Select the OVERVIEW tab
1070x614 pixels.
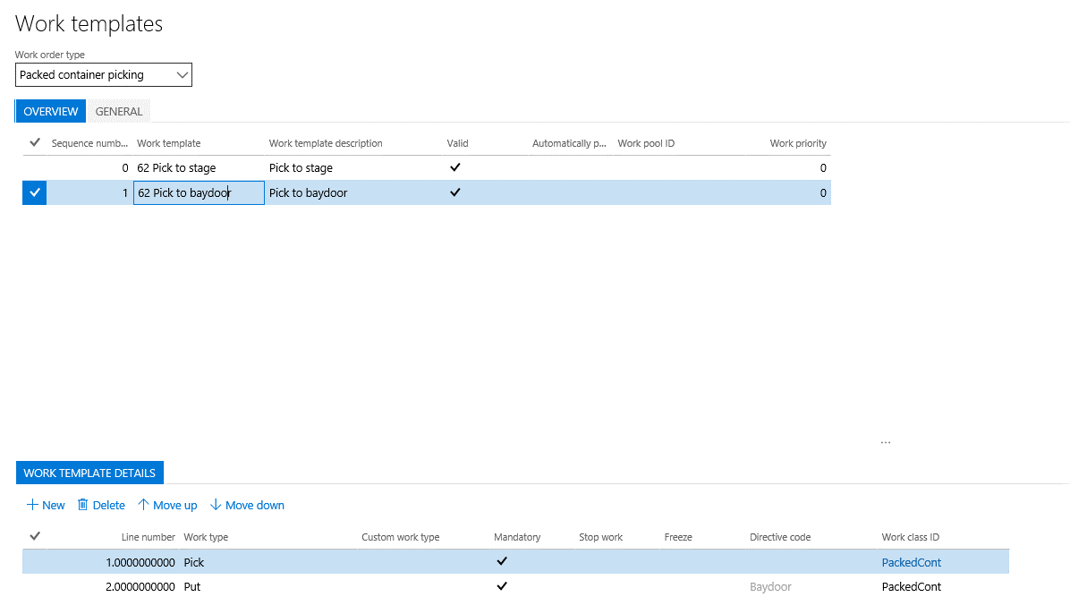click(x=51, y=112)
